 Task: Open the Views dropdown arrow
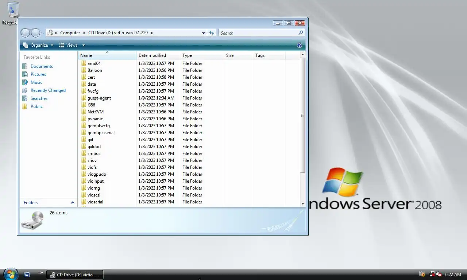coord(84,45)
